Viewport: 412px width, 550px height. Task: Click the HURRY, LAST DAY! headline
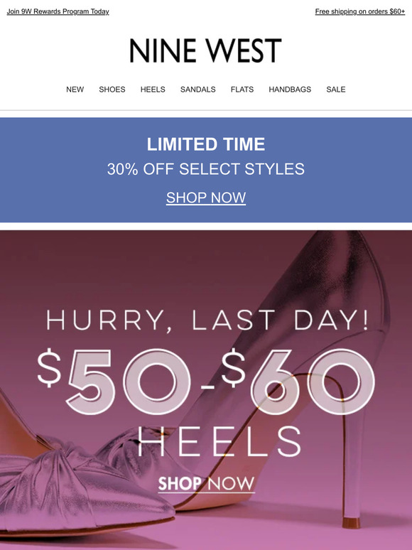[207, 320]
